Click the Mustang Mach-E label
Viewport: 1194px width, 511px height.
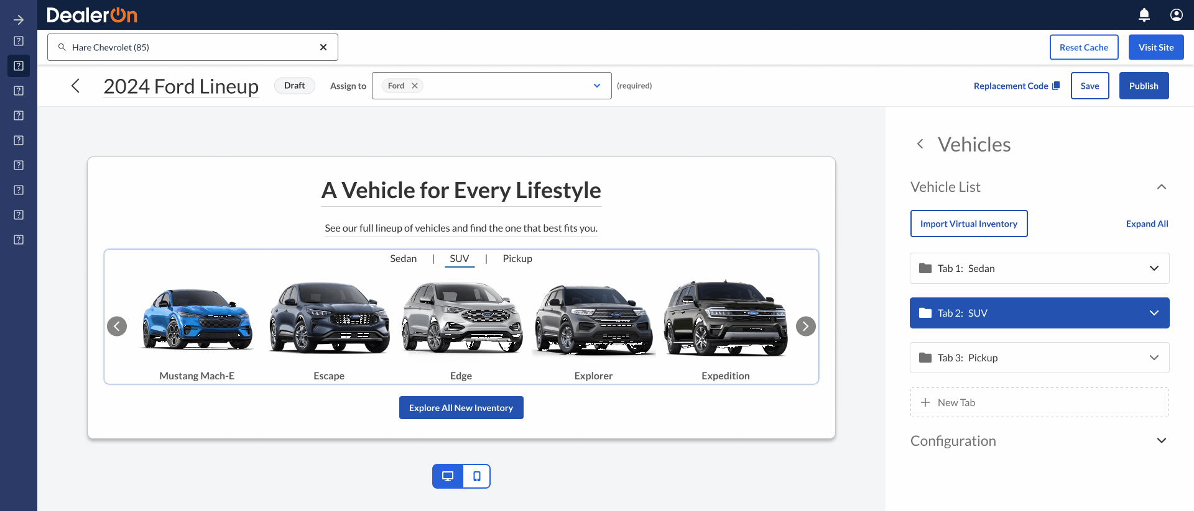(197, 376)
